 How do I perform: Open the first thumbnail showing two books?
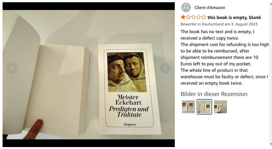[188, 107]
